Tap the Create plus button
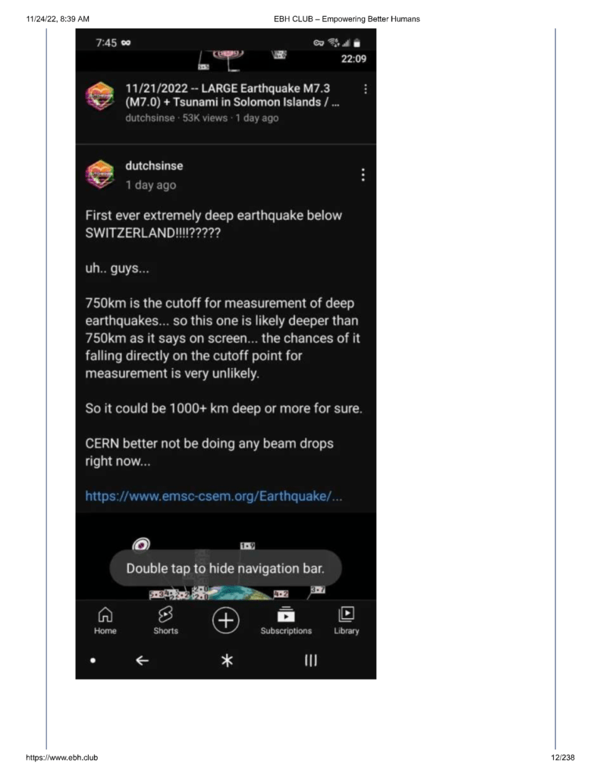600x776 pixels. click(x=225, y=621)
